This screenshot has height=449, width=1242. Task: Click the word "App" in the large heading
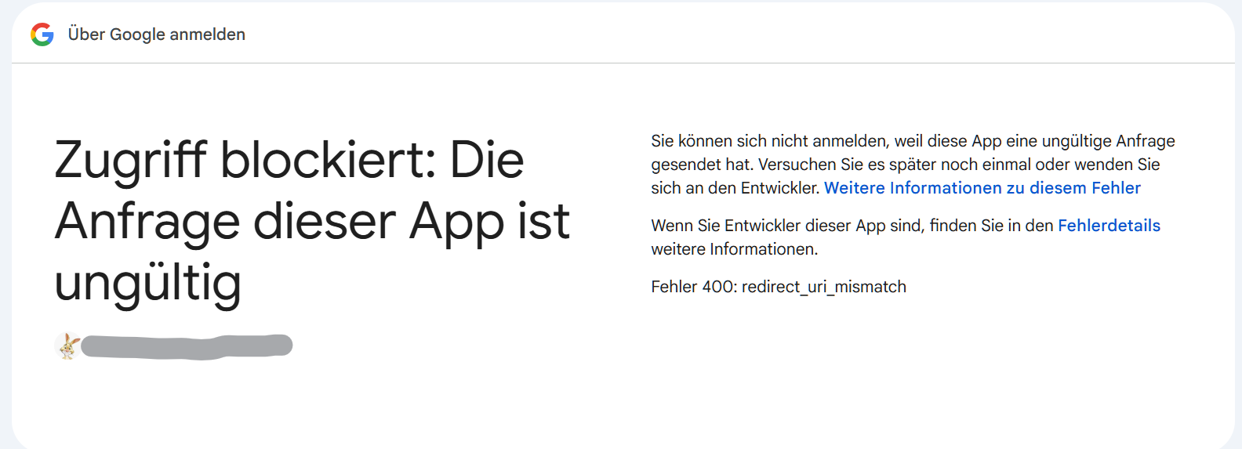coord(456,221)
